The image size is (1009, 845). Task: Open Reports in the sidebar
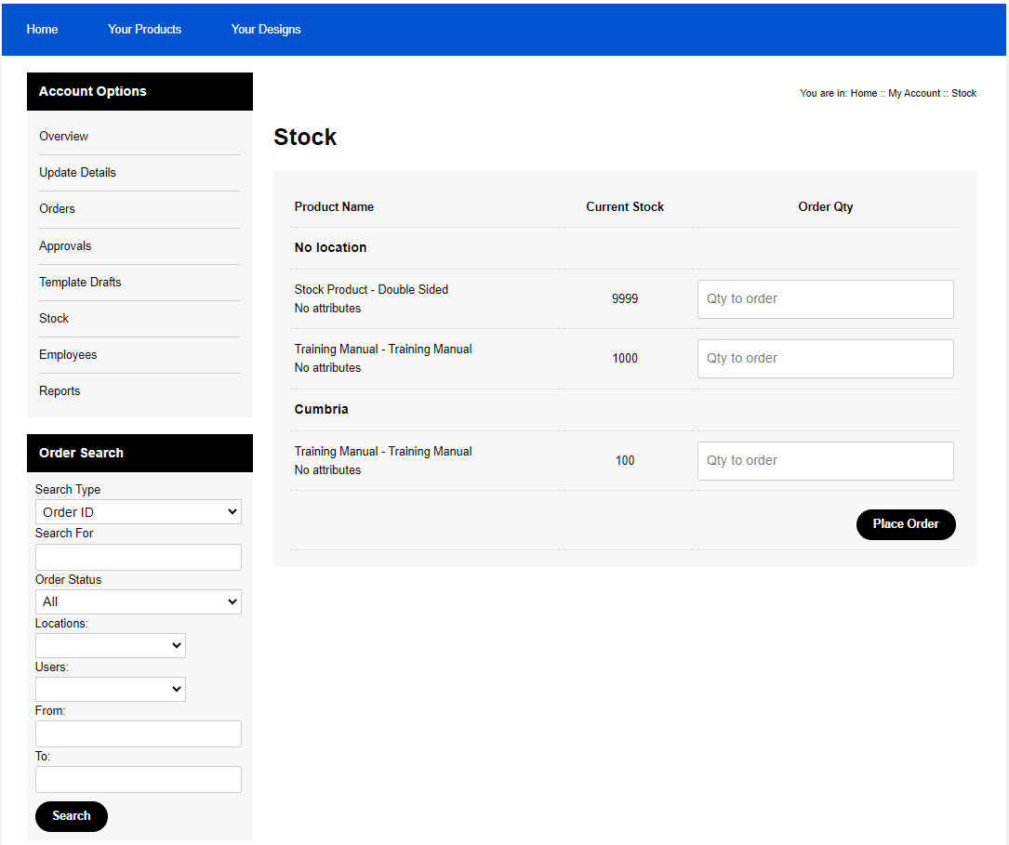60,391
